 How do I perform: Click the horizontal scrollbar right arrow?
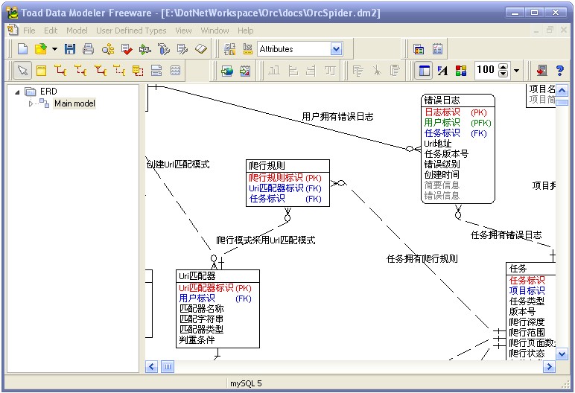click(x=550, y=367)
